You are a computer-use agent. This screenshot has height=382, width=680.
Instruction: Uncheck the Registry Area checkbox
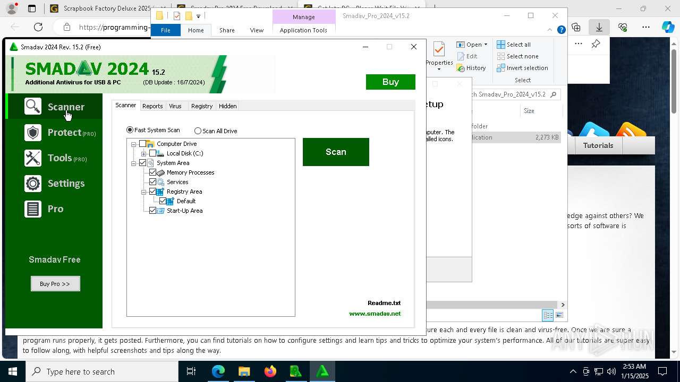pos(152,192)
